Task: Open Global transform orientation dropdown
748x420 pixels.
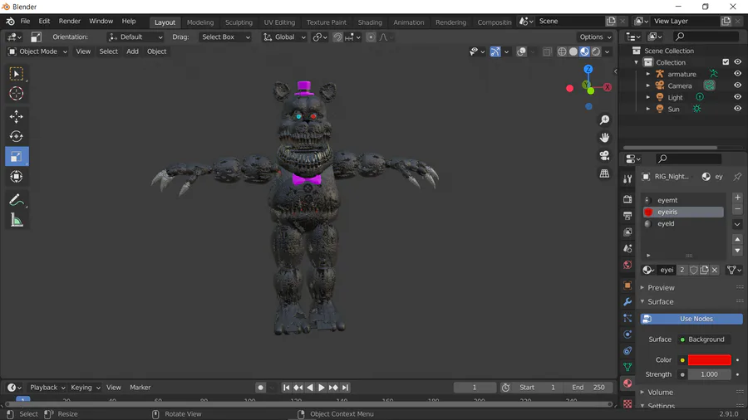Action: pyautogui.click(x=284, y=37)
